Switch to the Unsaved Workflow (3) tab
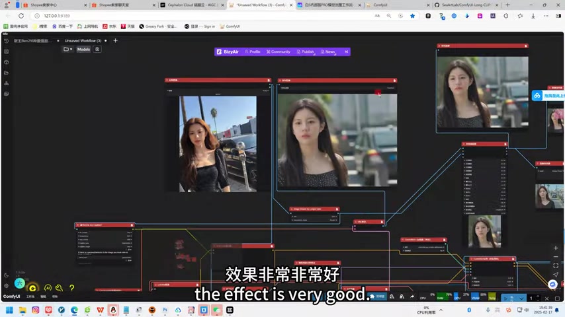The image size is (565, 317). pos(83,41)
